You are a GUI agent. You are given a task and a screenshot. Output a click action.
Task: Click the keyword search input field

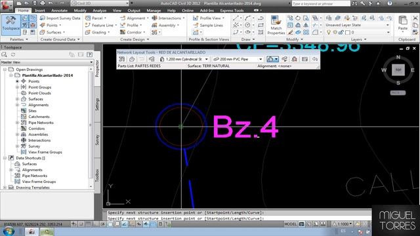click(321, 3)
